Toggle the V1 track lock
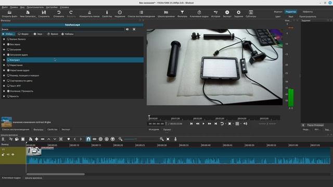The width and height of the screenshot is (333, 187). [x=3, y=155]
